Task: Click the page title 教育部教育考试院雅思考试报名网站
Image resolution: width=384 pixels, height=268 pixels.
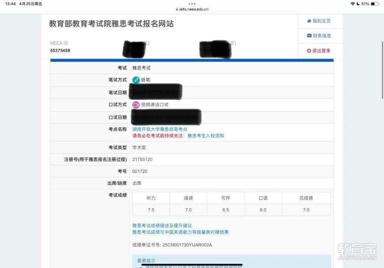Action: (111, 24)
